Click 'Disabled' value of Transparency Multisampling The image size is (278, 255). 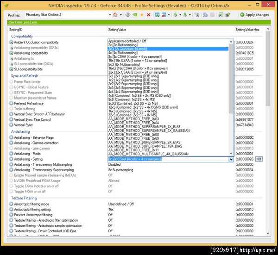[114, 164]
